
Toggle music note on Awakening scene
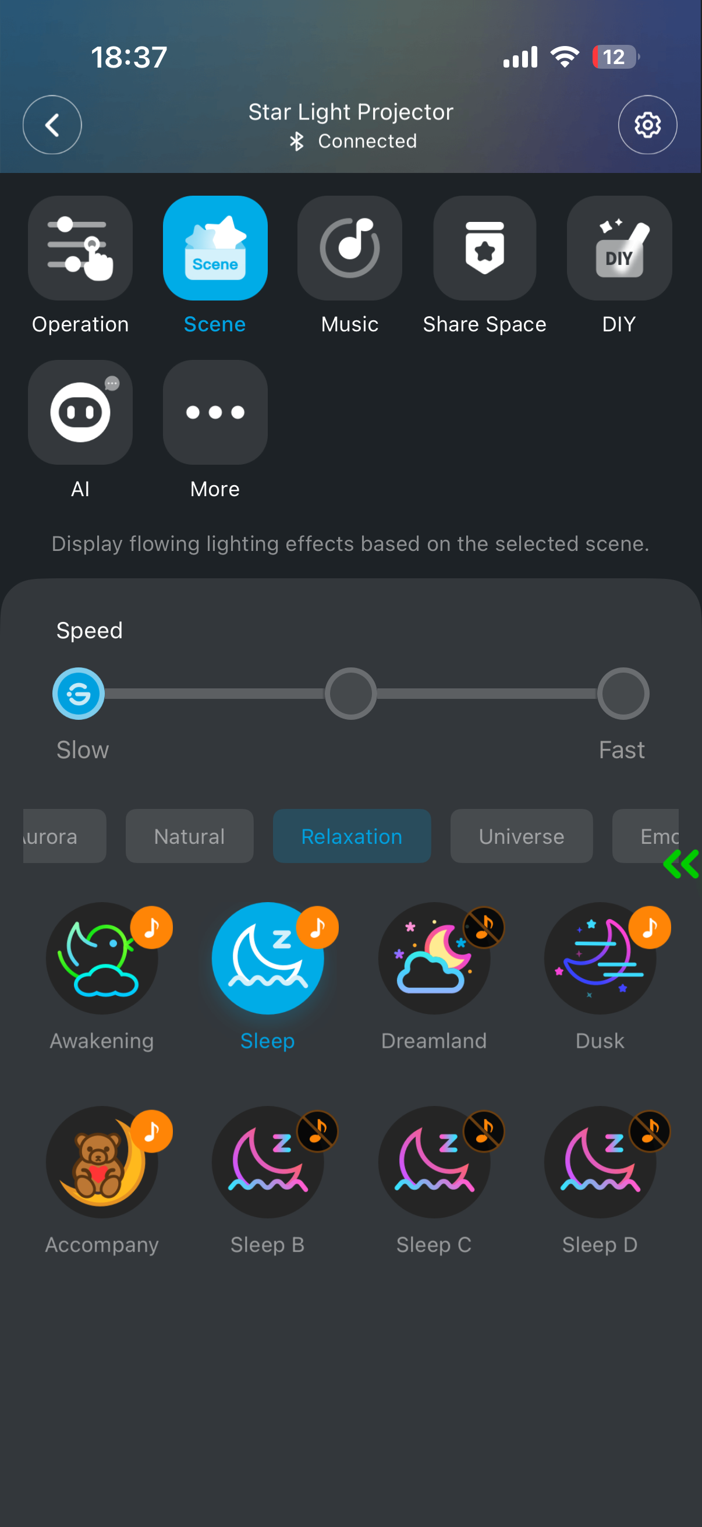(x=152, y=927)
